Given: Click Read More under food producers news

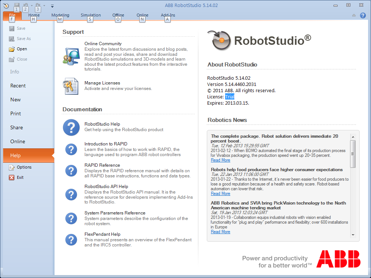Looking at the screenshot, I should [x=220, y=194].
